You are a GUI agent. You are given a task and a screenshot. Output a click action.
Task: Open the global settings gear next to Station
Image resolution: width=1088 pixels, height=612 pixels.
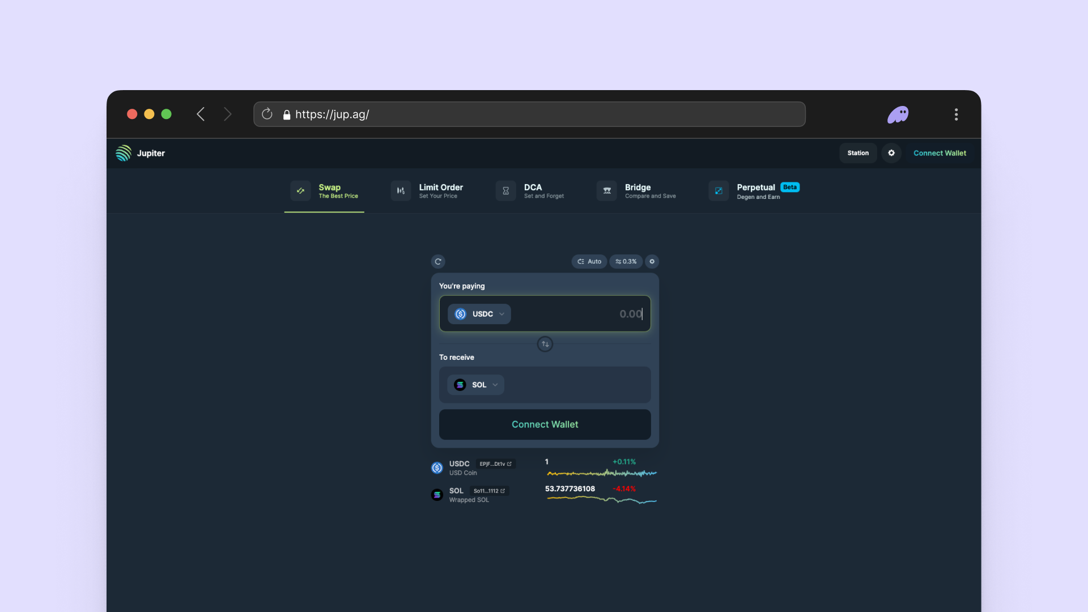pyautogui.click(x=891, y=153)
